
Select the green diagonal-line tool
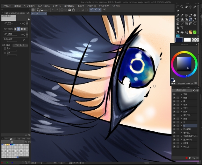195,32
